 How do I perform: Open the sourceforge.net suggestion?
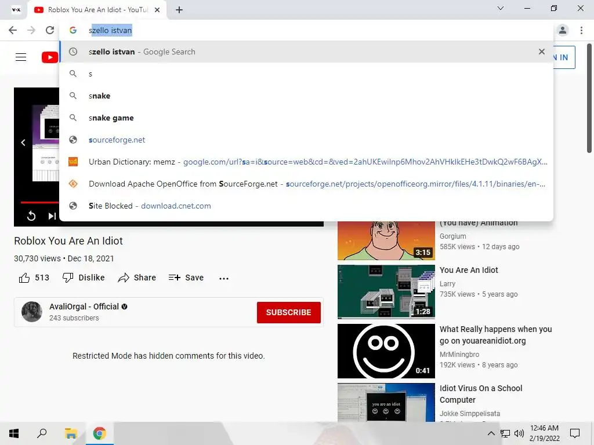(306, 140)
